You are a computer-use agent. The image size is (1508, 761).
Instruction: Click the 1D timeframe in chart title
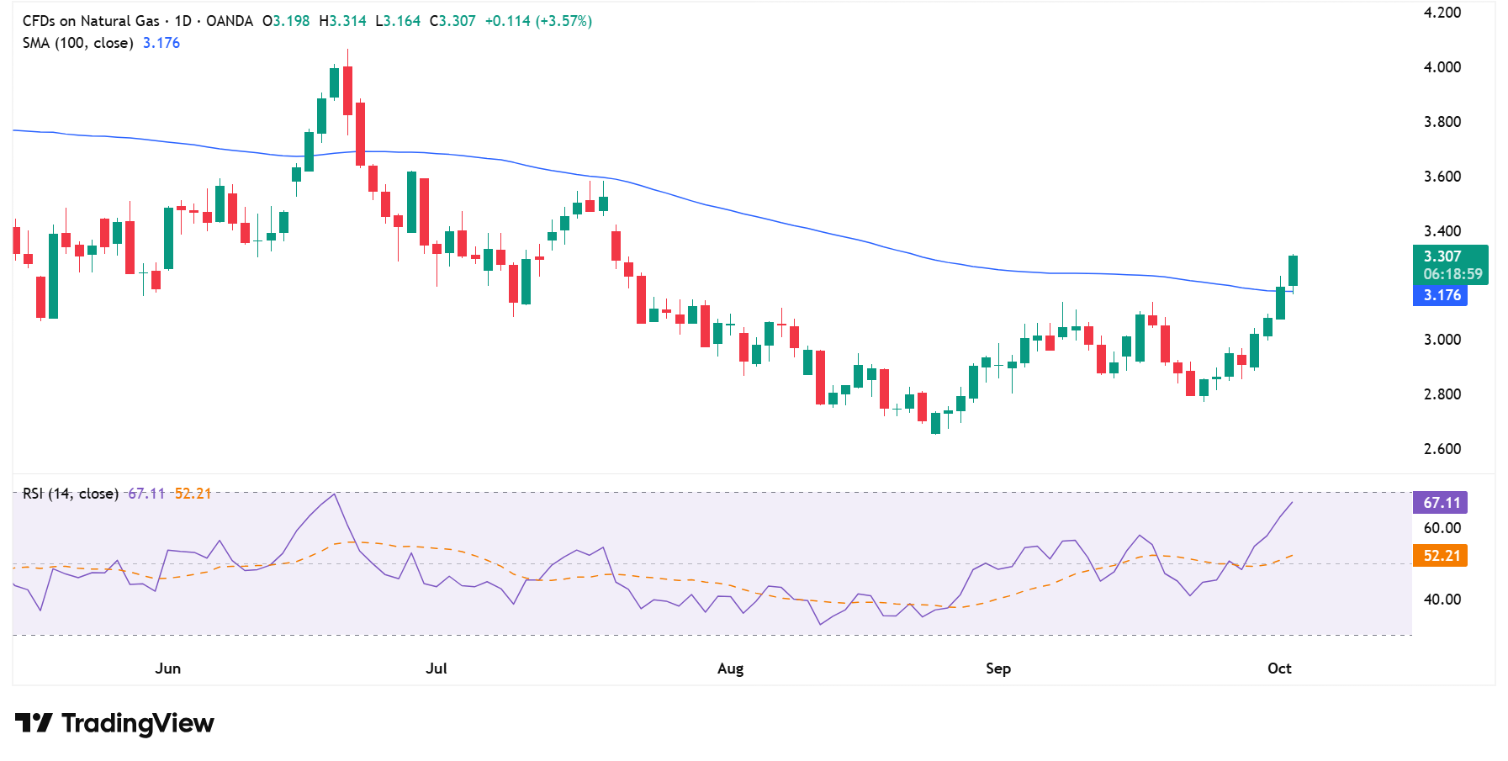183,21
